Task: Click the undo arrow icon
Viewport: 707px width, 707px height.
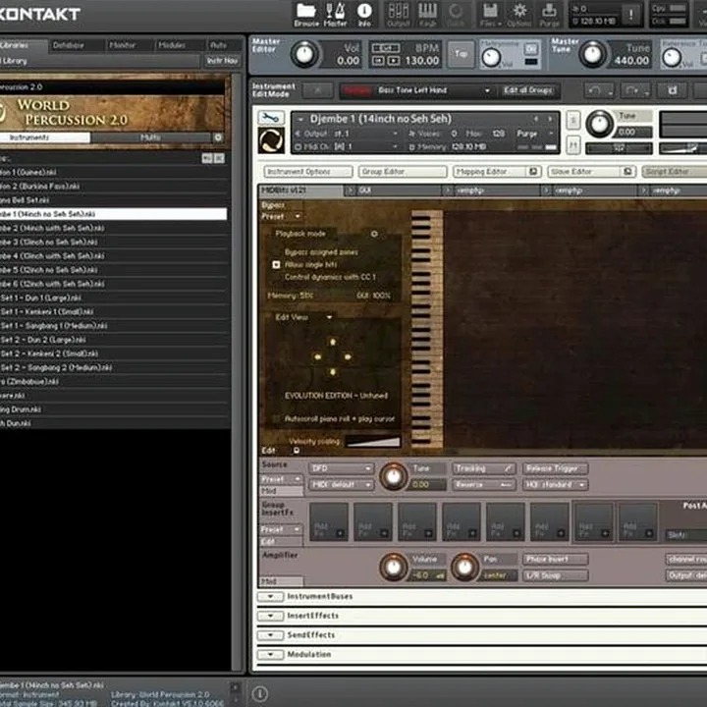Action: point(599,90)
